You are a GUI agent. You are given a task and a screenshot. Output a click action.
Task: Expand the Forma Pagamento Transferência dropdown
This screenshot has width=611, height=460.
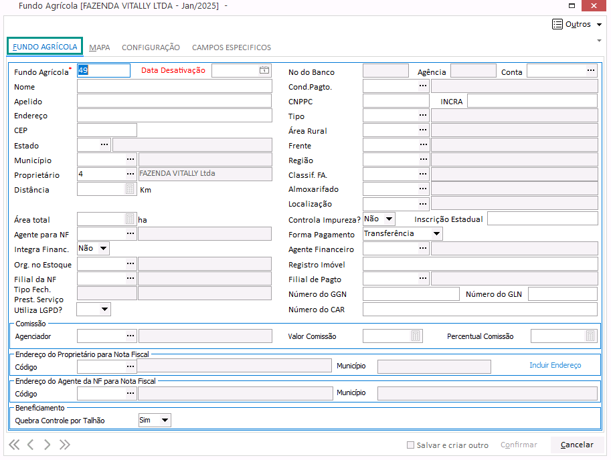(x=436, y=233)
